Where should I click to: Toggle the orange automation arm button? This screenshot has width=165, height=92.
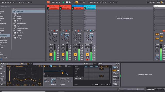coord(77,2)
